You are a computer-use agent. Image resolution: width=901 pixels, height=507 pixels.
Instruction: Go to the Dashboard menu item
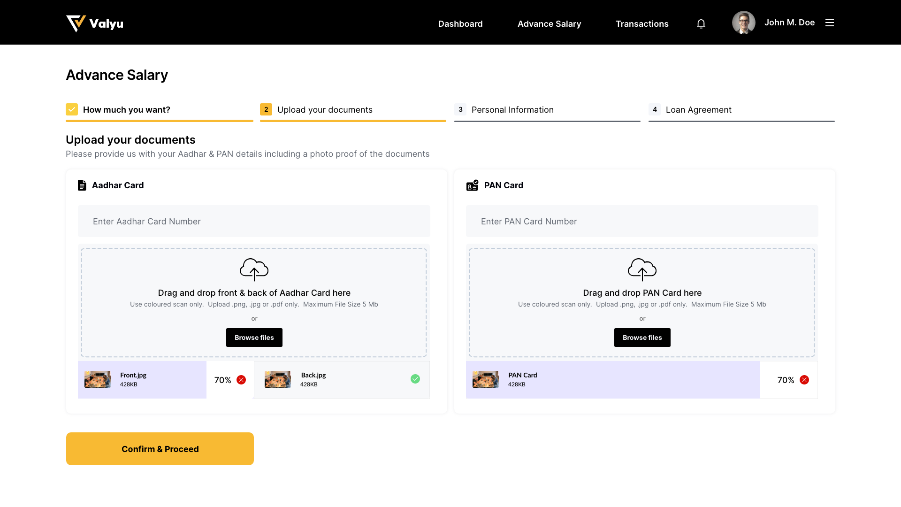coord(460,23)
